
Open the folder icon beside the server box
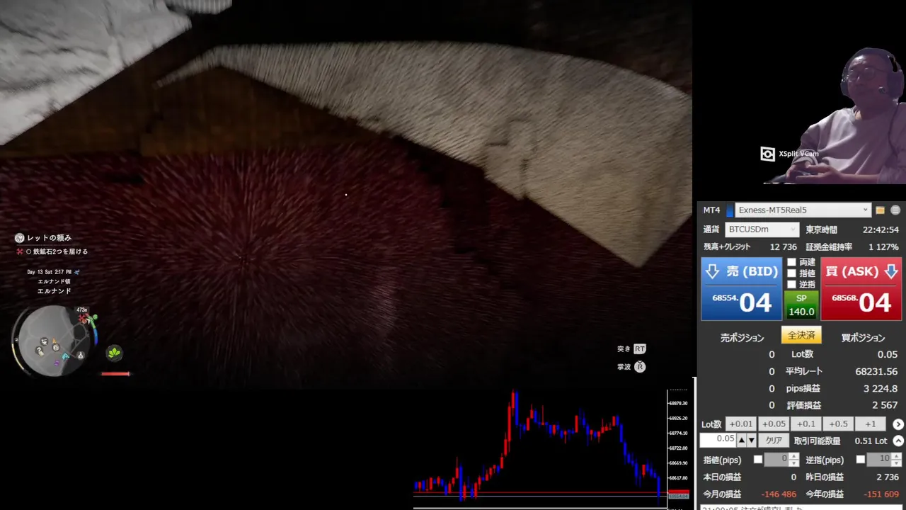(880, 210)
